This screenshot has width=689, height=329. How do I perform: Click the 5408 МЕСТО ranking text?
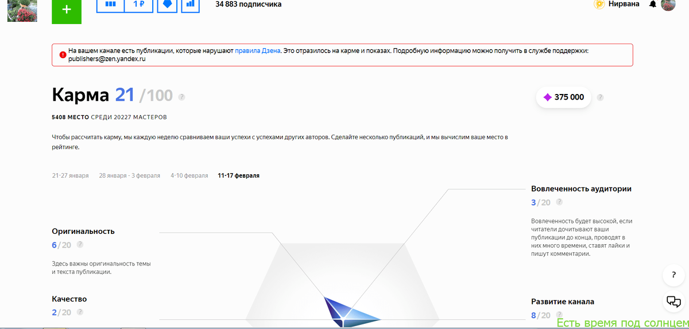coord(70,117)
